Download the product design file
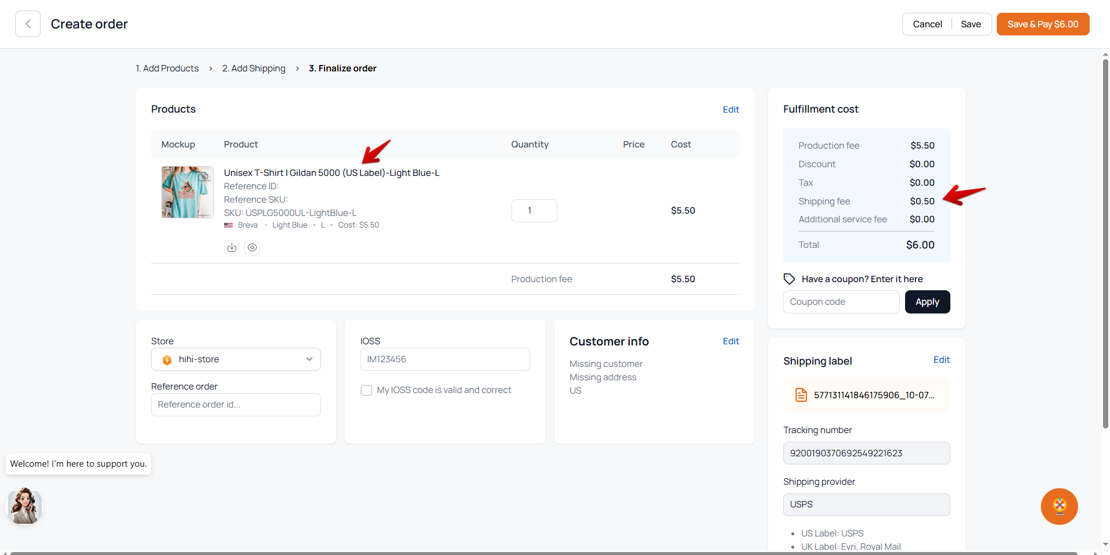Viewport: 1110px width, 555px height. pos(232,248)
